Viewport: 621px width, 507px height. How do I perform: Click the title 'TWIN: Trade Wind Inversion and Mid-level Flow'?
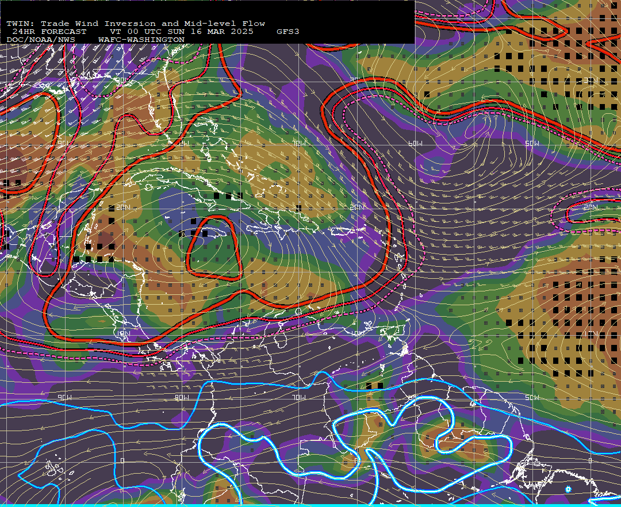pyautogui.click(x=136, y=24)
